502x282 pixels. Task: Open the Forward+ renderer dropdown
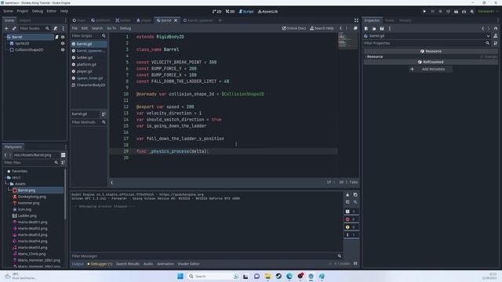[488, 12]
